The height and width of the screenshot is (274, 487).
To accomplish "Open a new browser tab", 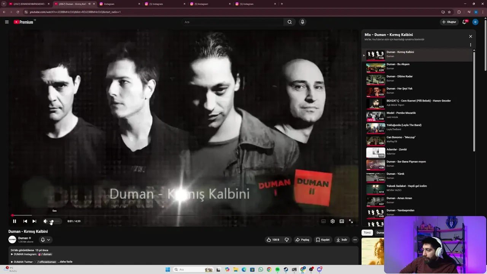I will [282, 4].
